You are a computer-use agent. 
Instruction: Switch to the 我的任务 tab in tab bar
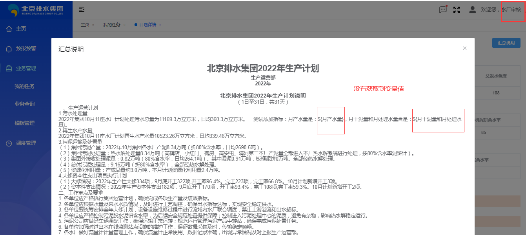(112, 25)
